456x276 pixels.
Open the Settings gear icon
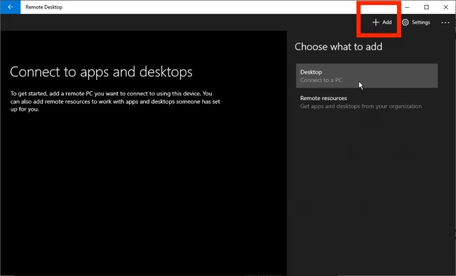coord(405,22)
